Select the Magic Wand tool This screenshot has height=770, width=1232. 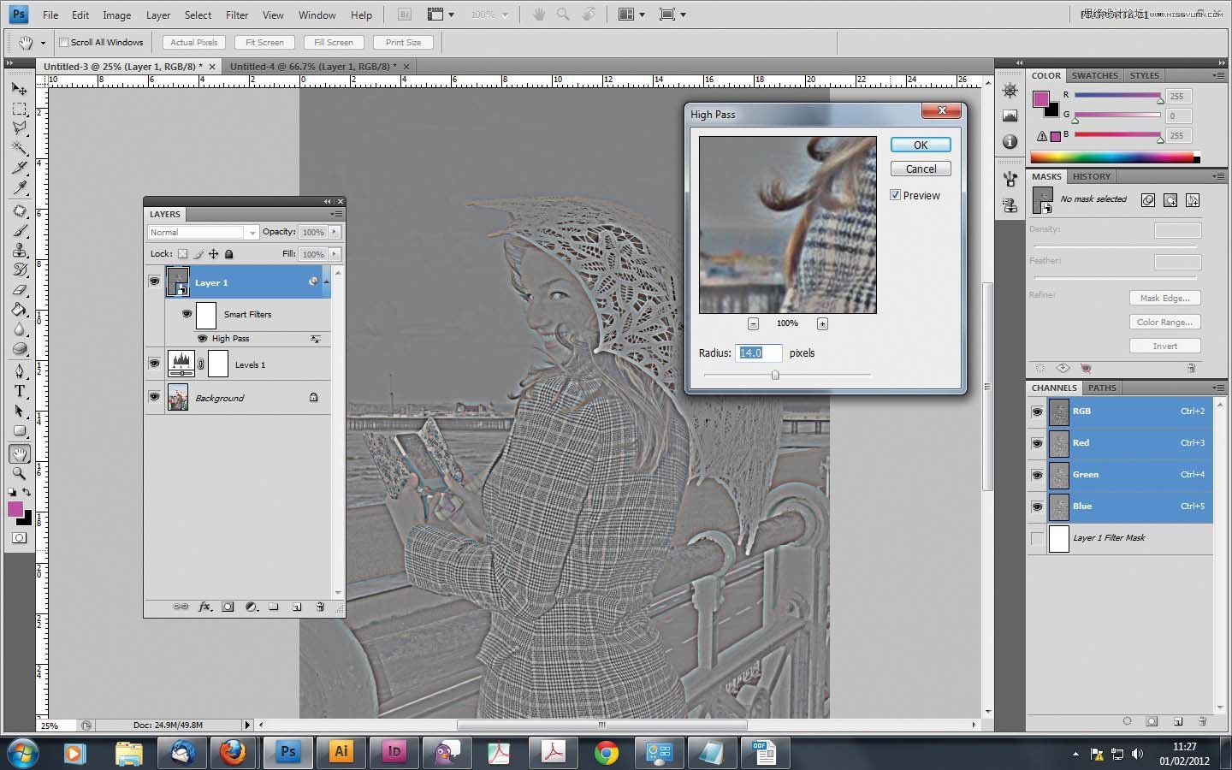pyautogui.click(x=19, y=148)
